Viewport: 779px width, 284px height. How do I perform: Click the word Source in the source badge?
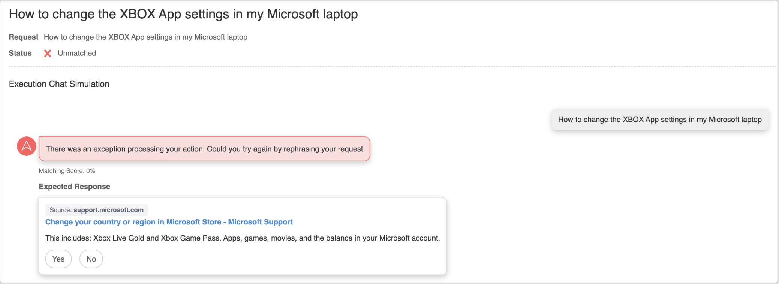point(60,210)
